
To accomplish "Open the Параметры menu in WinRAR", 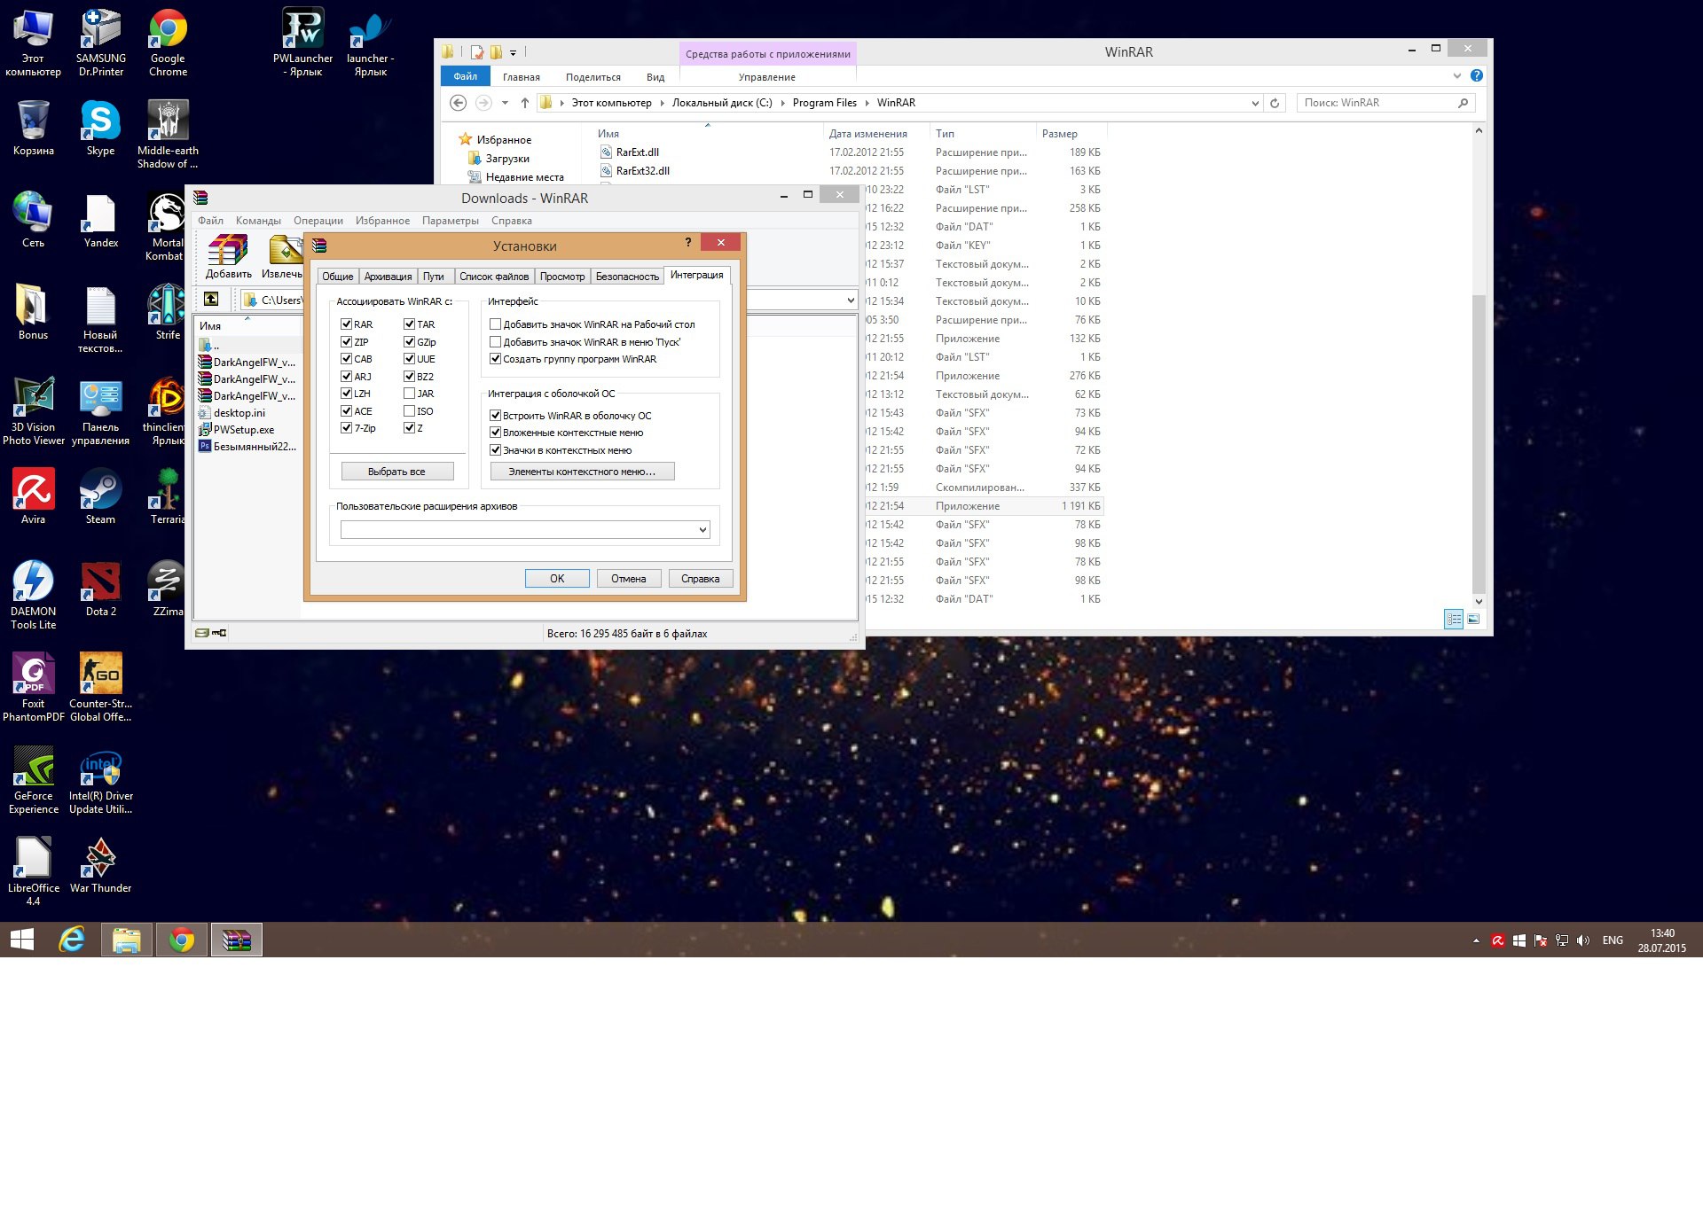I will pyautogui.click(x=451, y=221).
